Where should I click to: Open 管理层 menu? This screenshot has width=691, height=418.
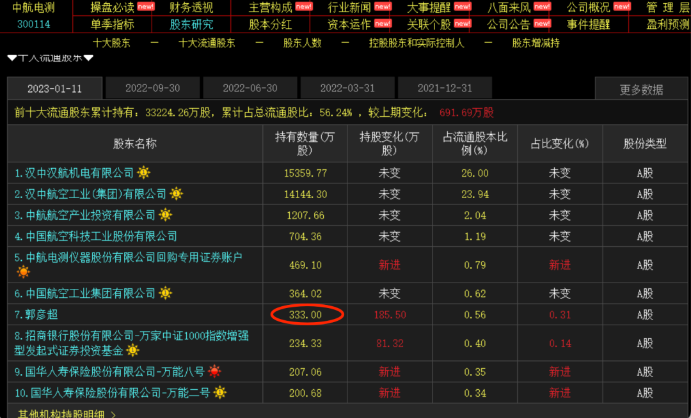tap(668, 8)
